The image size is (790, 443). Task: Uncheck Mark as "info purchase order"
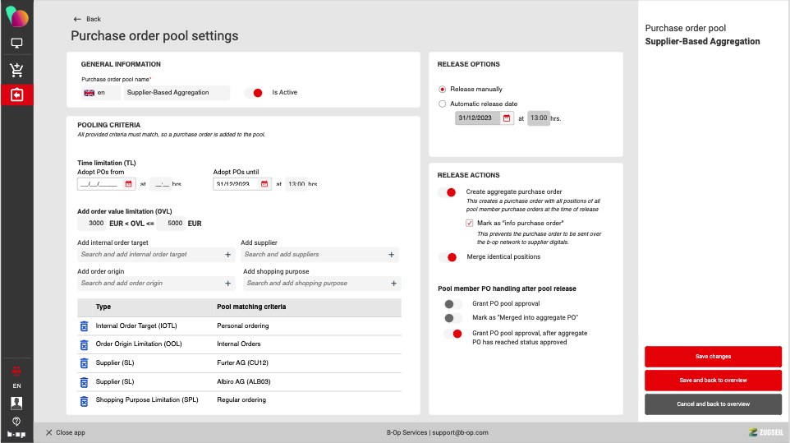(469, 223)
